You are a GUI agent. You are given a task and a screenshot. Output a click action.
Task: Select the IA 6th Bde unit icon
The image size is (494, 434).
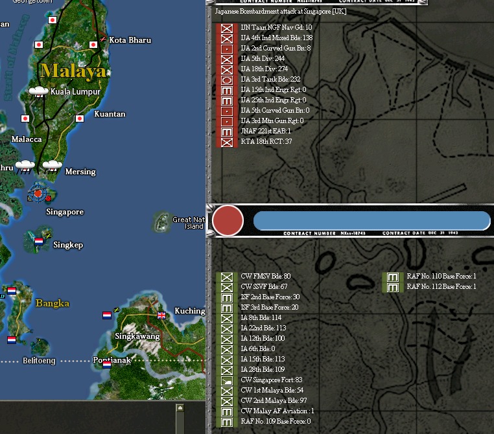[227, 350]
